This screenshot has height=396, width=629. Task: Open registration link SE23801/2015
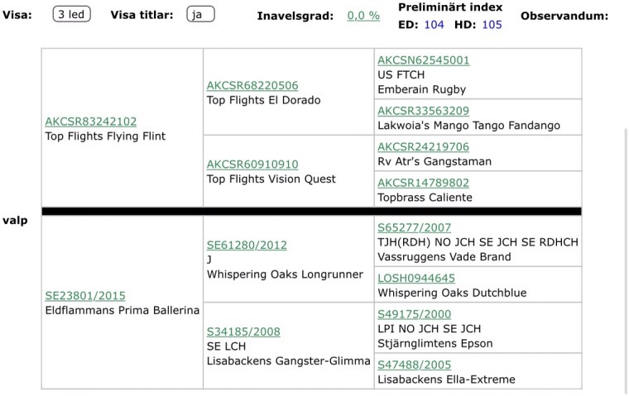coord(85,295)
